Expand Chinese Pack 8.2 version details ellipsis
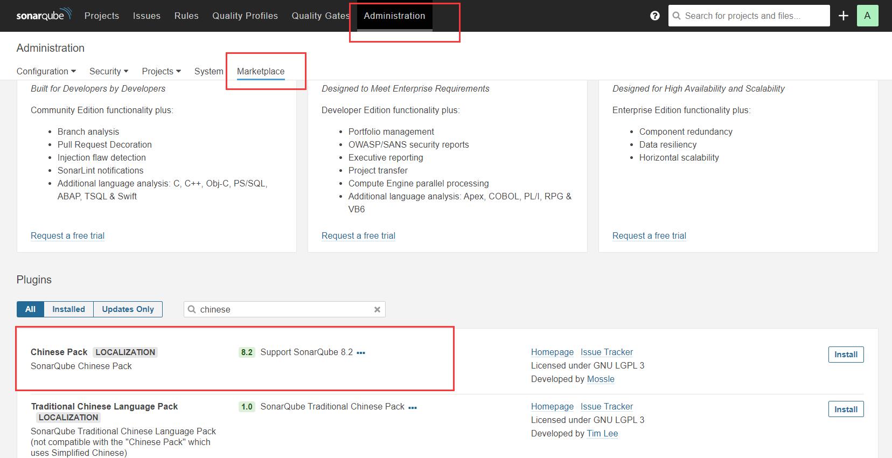Viewport: 892px width, 458px height. click(x=361, y=352)
